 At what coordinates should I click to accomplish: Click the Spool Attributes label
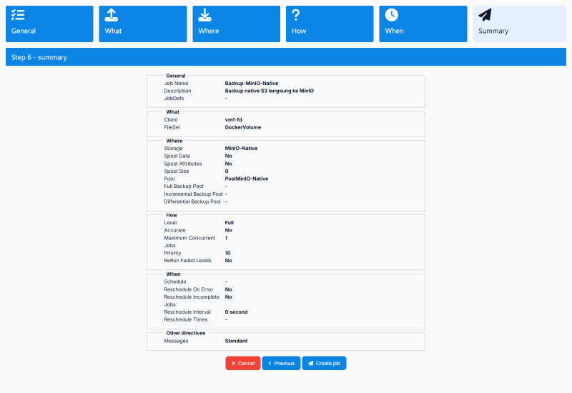pyautogui.click(x=183, y=164)
